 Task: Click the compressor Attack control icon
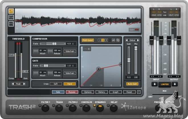click(36, 51)
